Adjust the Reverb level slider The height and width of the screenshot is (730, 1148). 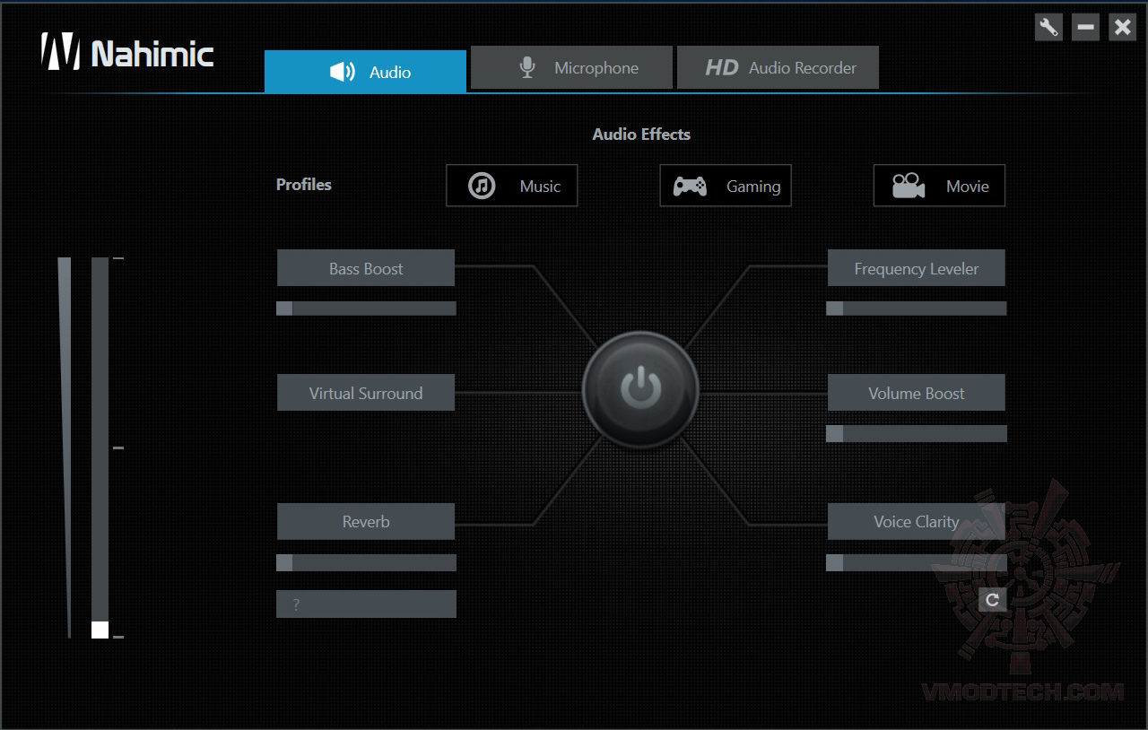pos(366,563)
